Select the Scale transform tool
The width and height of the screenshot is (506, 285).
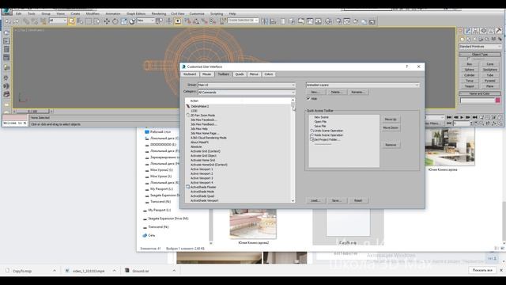pyautogui.click(x=124, y=21)
